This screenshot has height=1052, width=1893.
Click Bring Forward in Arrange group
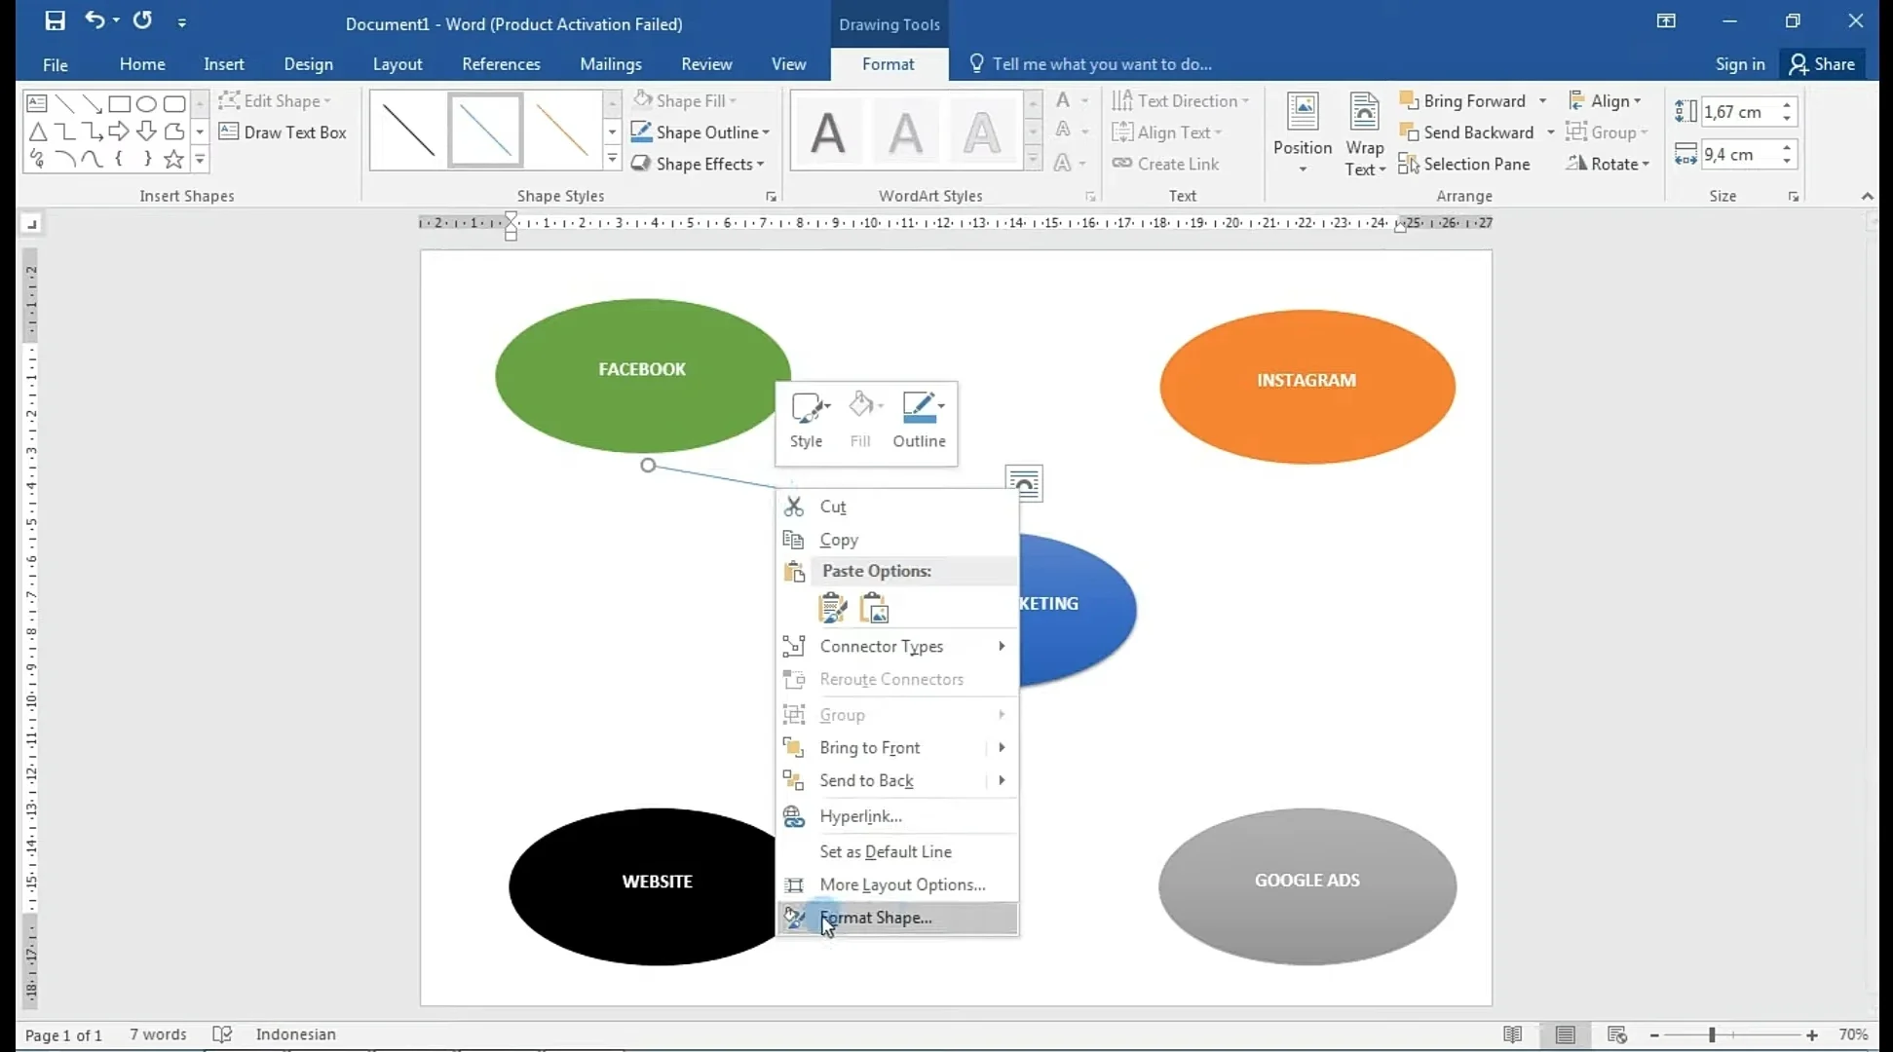pyautogui.click(x=1462, y=101)
